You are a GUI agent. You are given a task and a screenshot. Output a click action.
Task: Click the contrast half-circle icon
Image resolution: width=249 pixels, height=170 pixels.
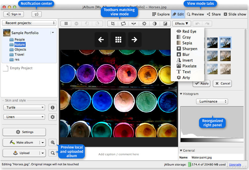click(155, 24)
